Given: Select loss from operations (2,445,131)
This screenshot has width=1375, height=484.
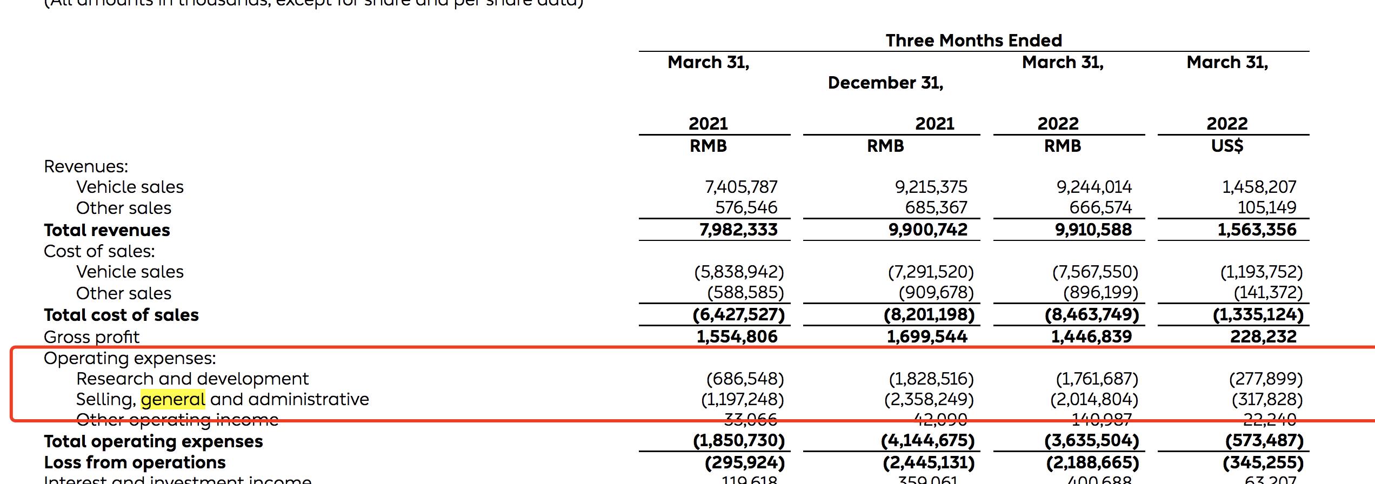Looking at the screenshot, I should [929, 462].
